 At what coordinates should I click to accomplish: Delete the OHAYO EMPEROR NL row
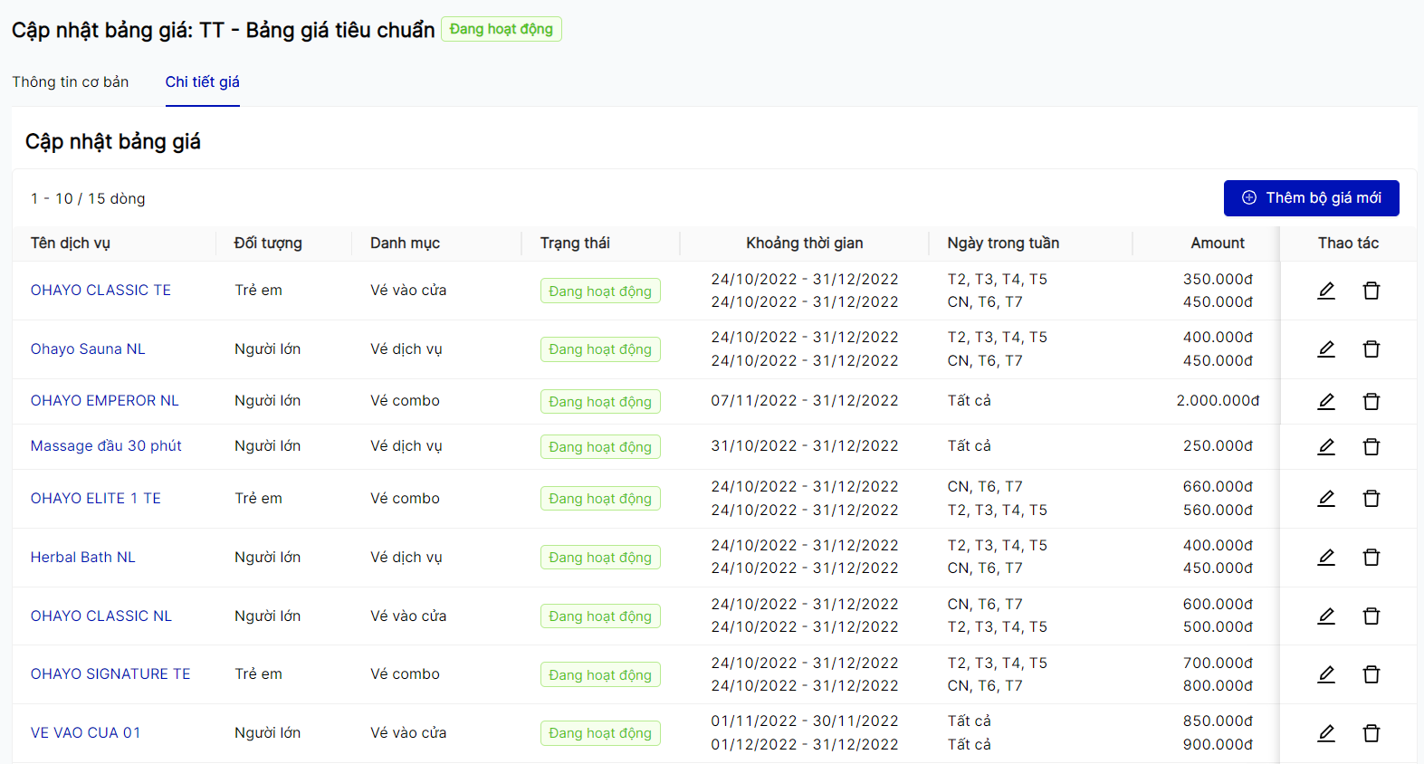point(1371,401)
